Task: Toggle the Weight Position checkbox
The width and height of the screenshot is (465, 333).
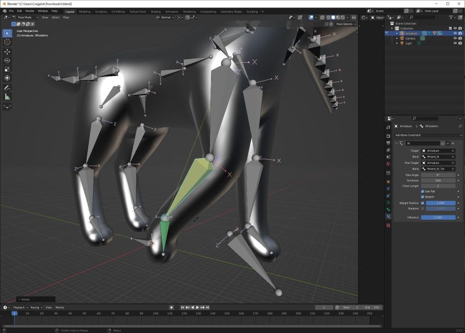Action: point(423,203)
